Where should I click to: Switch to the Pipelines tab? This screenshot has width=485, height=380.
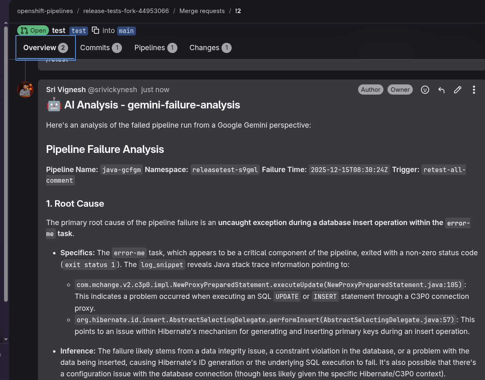(x=155, y=48)
